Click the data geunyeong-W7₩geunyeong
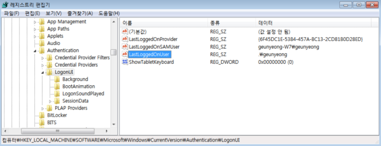Screen dimensions: 381x146 (x=288, y=47)
